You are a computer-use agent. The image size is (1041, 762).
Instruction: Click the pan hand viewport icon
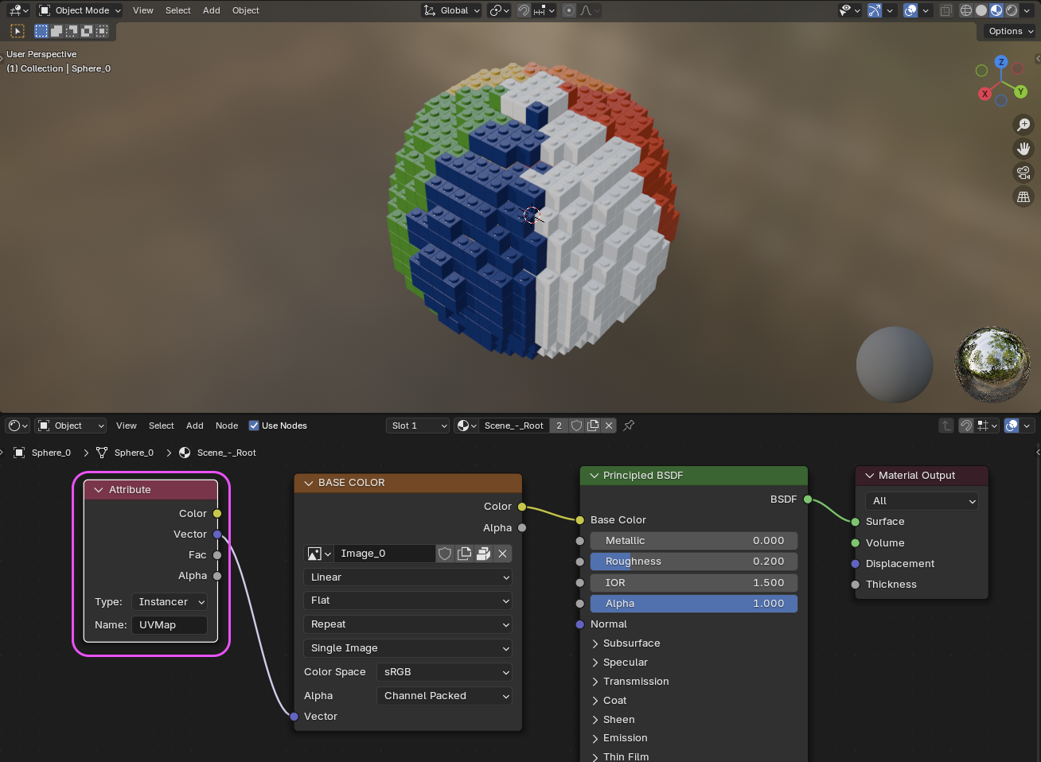coord(1023,149)
